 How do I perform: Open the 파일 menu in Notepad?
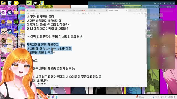(x=28, y=13)
